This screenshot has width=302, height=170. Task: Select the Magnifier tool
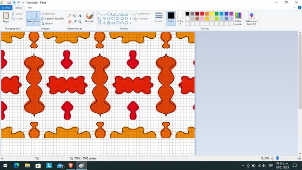point(80,22)
